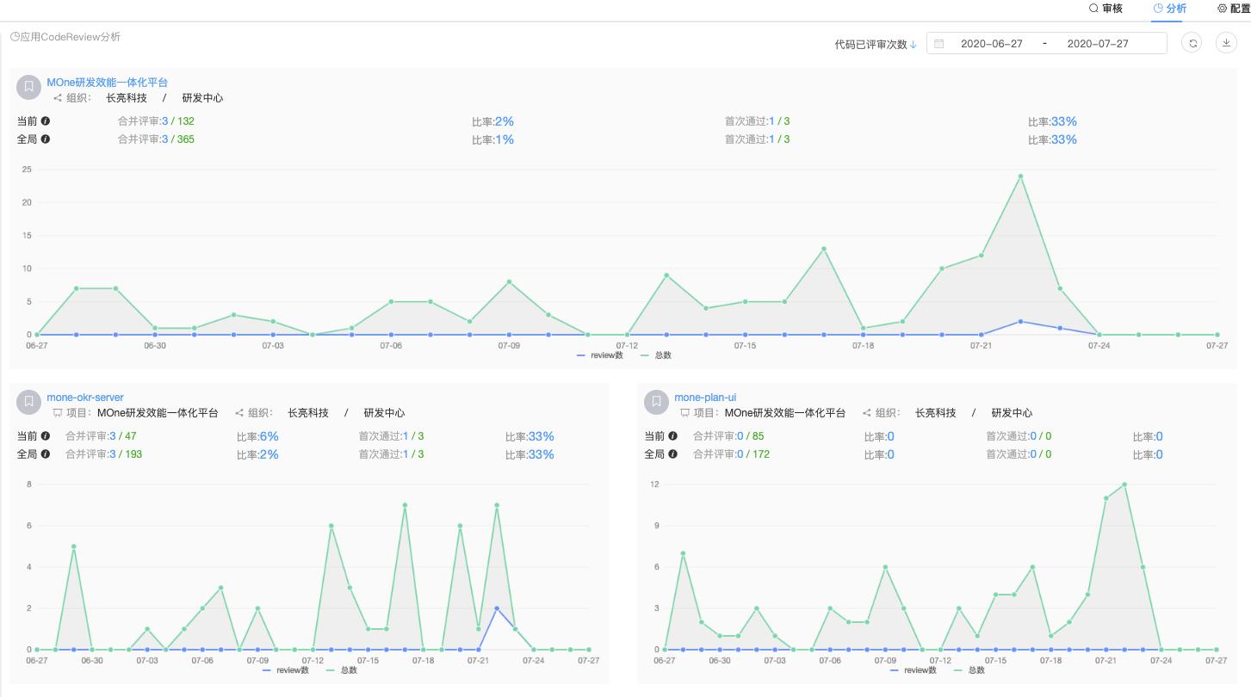
Task: Click the info icon beside 当前 in top panel
Action: pyautogui.click(x=46, y=121)
